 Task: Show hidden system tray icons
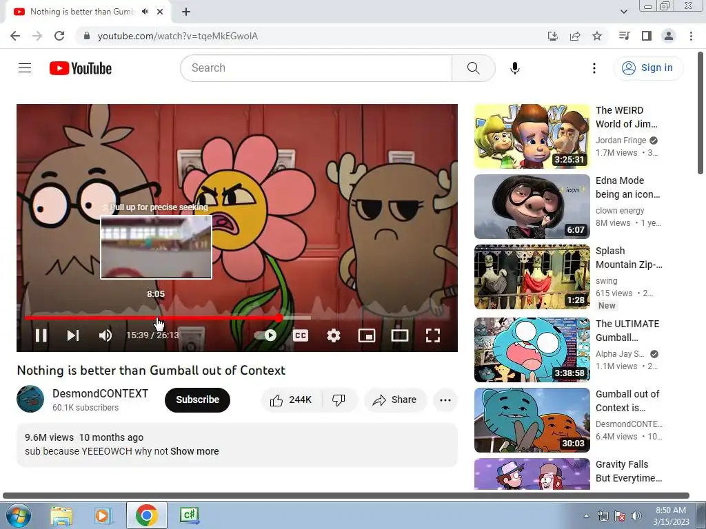(586, 516)
